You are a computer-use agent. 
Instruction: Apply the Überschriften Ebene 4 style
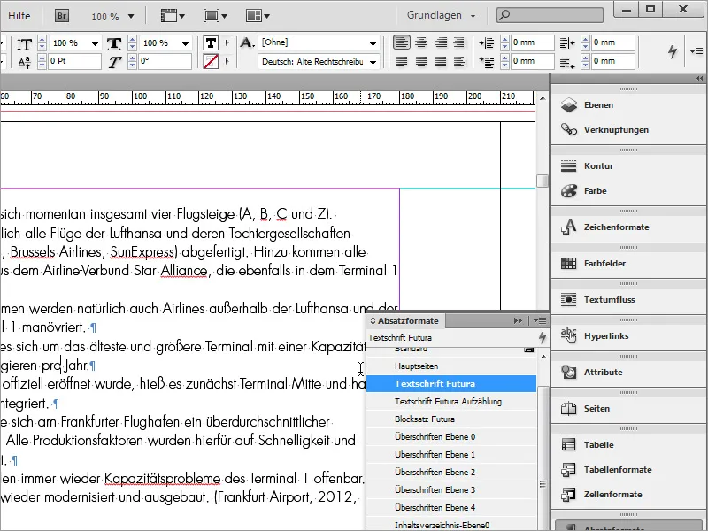(450, 507)
